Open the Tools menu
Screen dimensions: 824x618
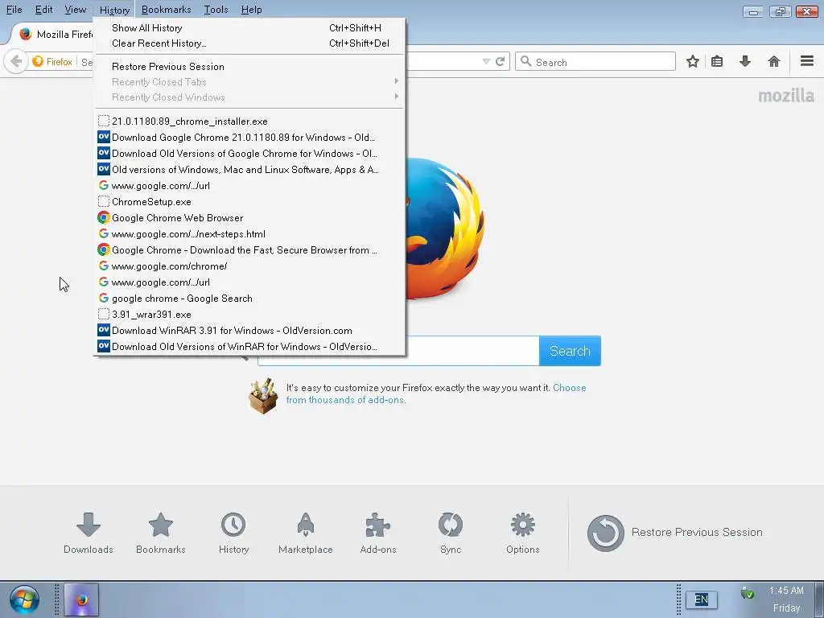(x=216, y=10)
